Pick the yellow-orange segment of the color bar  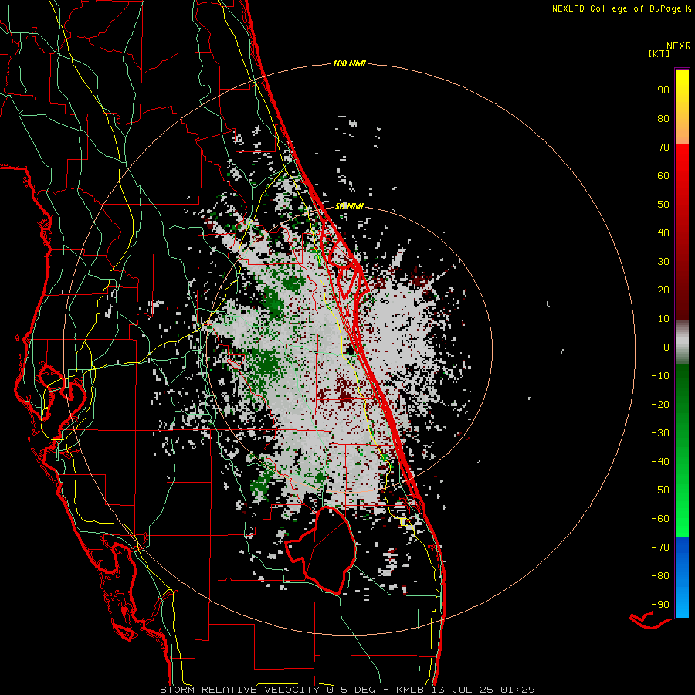click(682, 107)
